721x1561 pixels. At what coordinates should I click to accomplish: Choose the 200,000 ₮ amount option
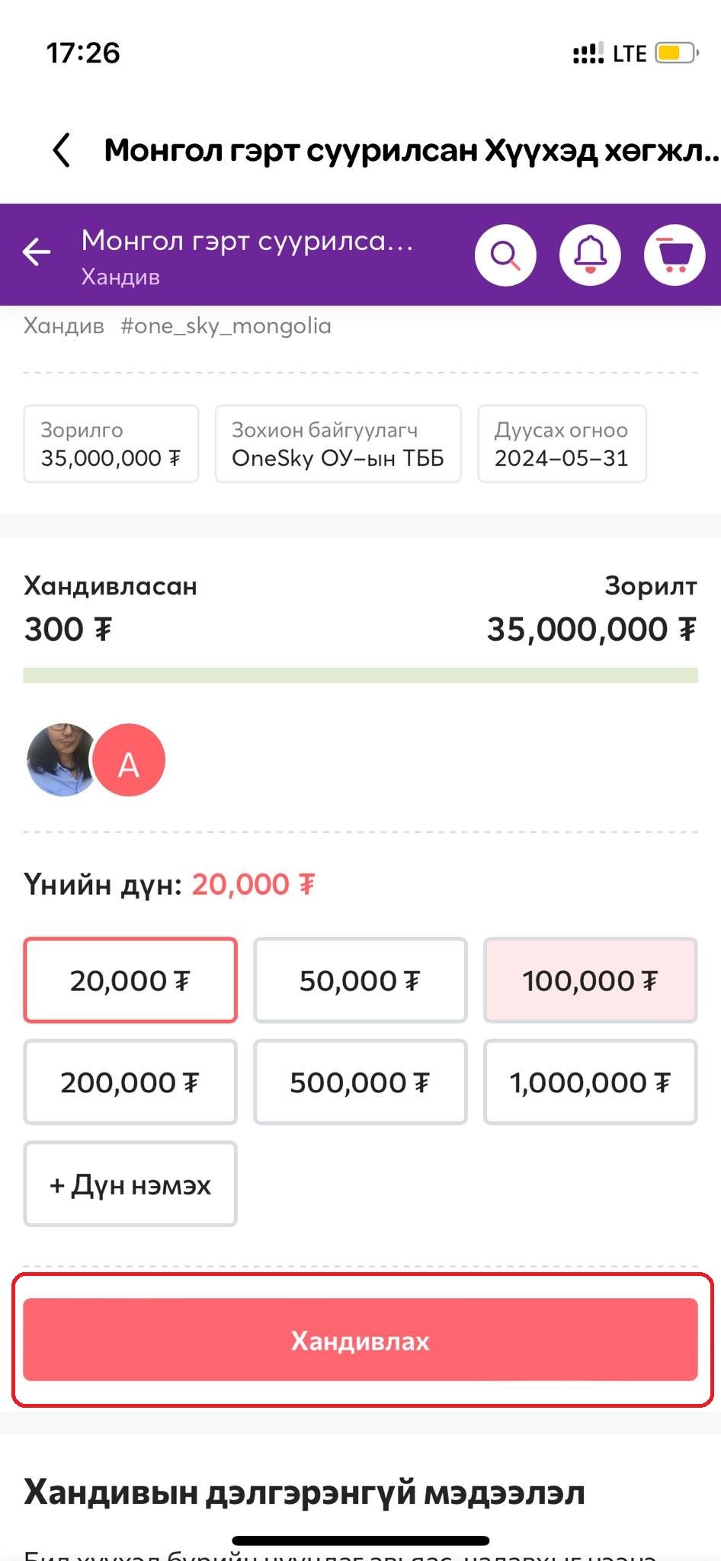tap(130, 1082)
